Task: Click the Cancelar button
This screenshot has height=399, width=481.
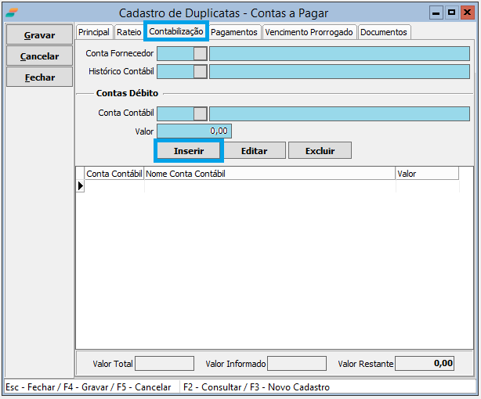Action: pyautogui.click(x=40, y=56)
